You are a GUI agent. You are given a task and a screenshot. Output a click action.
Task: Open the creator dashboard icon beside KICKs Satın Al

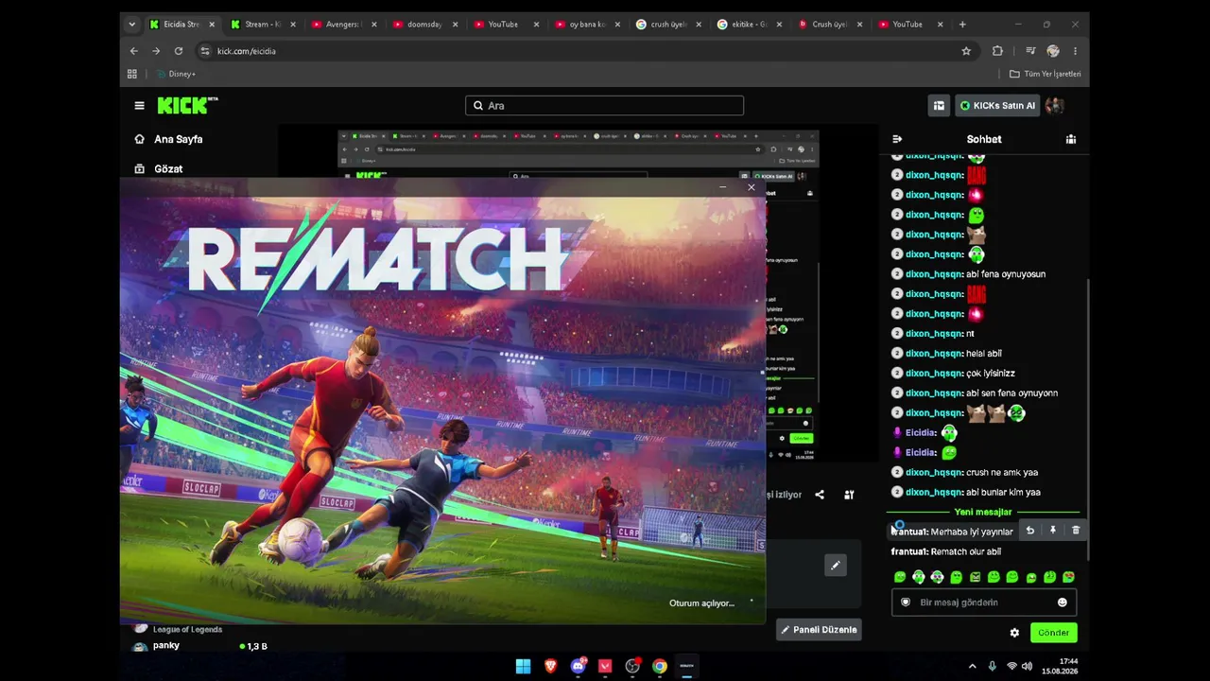pos(939,106)
